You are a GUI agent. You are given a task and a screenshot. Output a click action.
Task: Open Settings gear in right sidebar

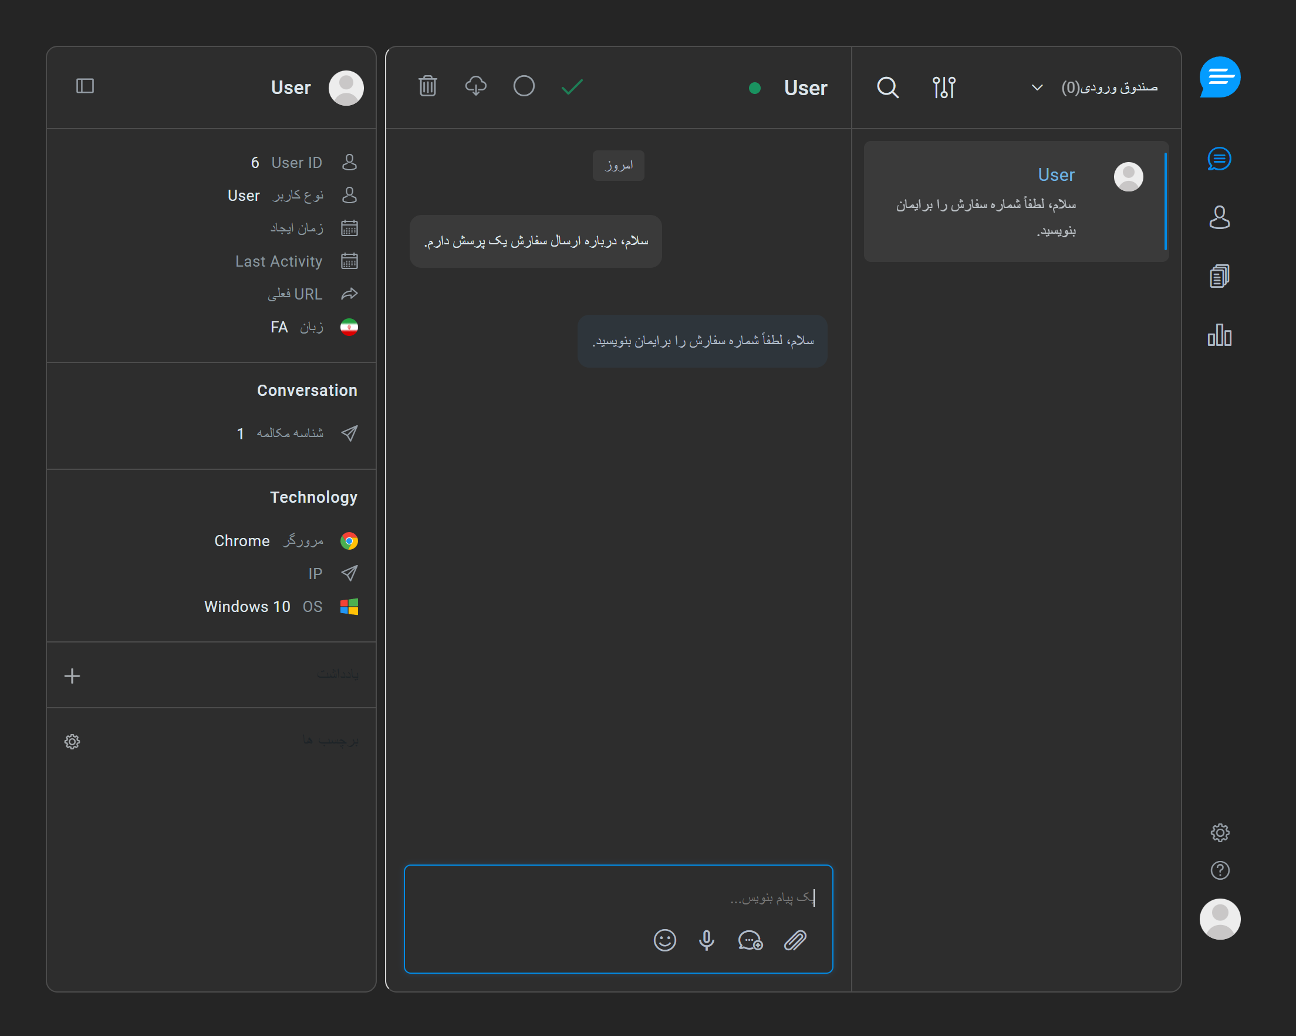coord(1220,833)
